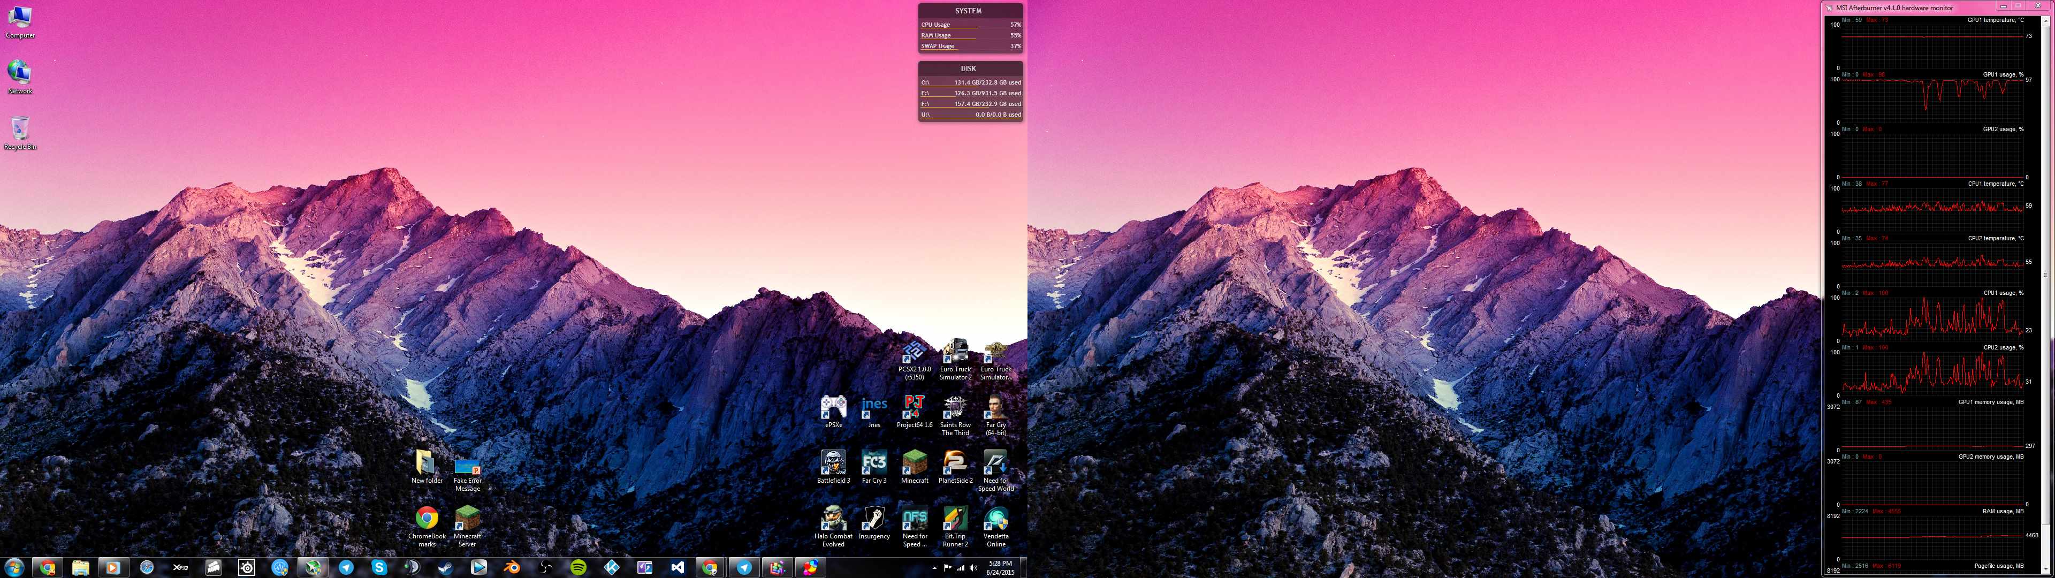Click the "RAM usage, MB" graph label

point(2003,511)
